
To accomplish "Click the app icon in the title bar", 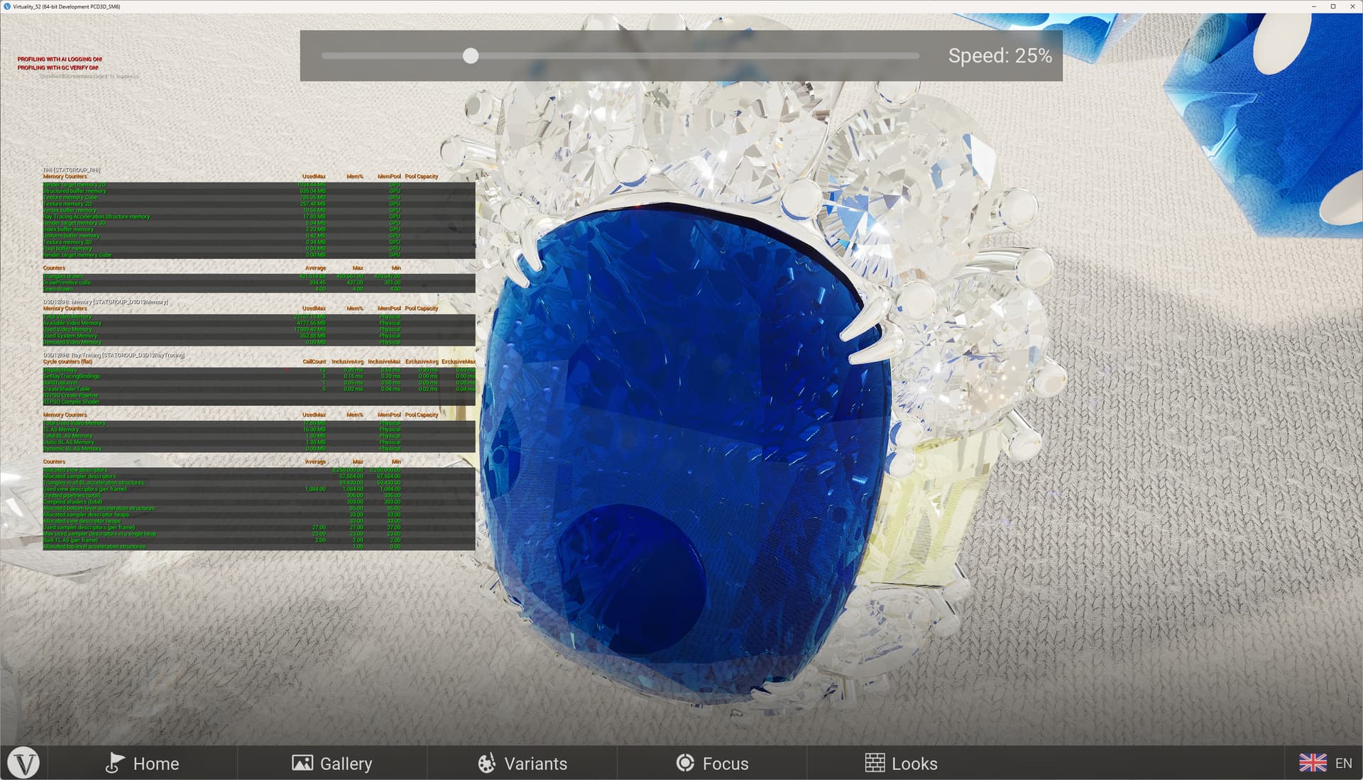I will (x=7, y=6).
